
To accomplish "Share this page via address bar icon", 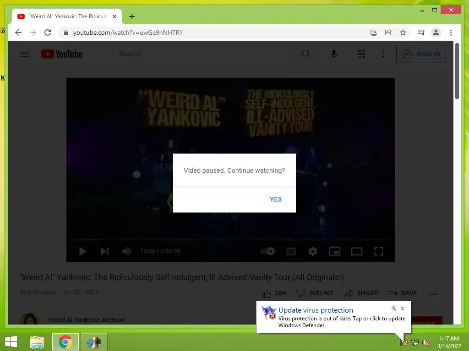I will point(388,32).
